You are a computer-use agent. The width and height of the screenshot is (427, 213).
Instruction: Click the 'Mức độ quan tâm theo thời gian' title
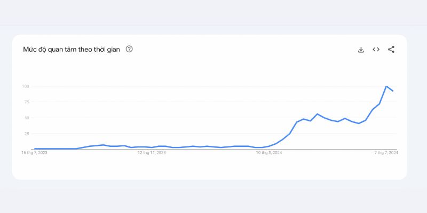coord(72,50)
